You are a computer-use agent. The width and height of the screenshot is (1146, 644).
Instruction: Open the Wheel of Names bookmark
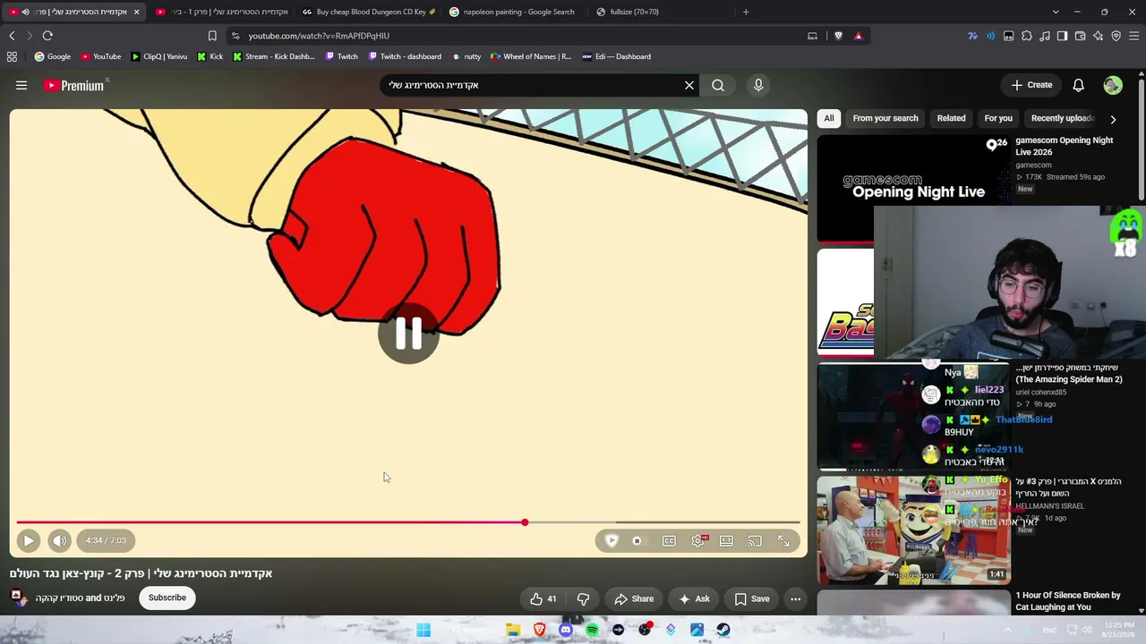click(x=531, y=56)
